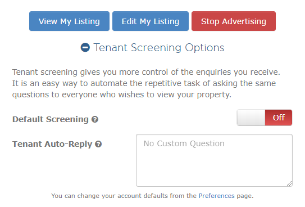Click the grey handle of the screening switch
The height and width of the screenshot is (207, 305).
pos(251,118)
